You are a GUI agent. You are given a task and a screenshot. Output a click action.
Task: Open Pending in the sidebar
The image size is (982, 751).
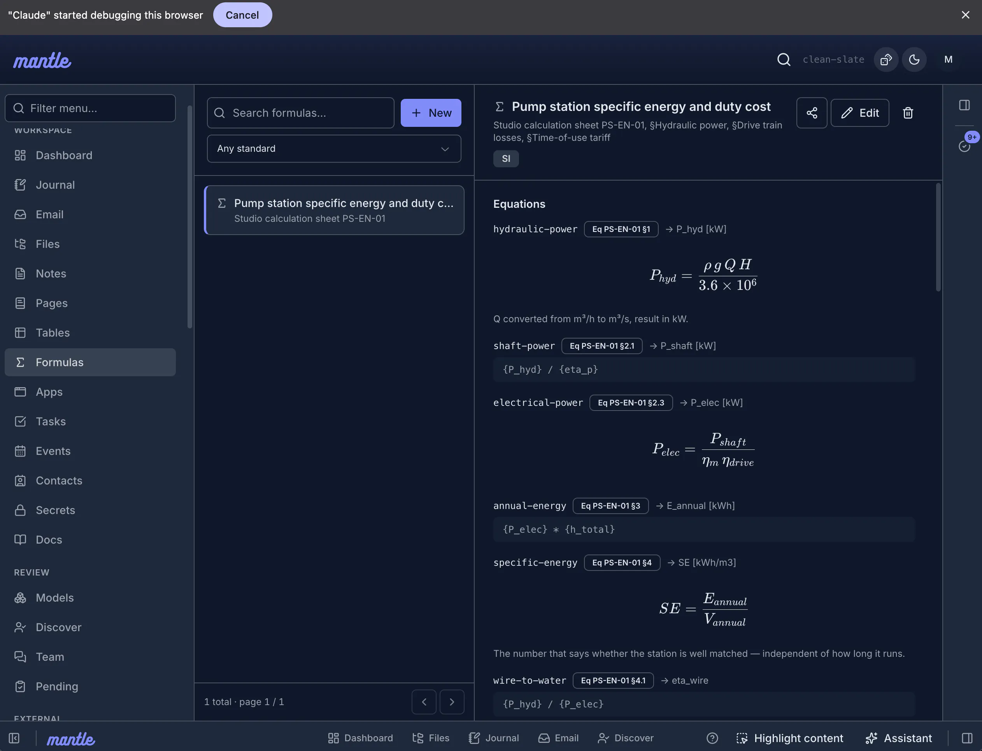tap(90, 686)
